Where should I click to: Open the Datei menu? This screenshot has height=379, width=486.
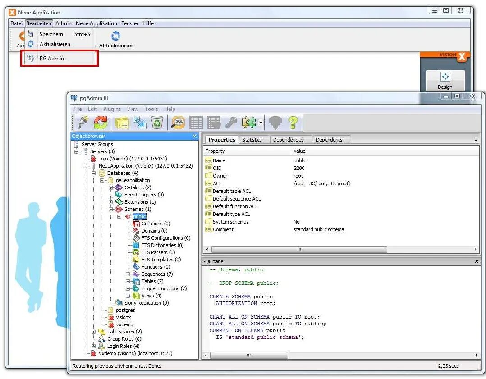[16, 23]
